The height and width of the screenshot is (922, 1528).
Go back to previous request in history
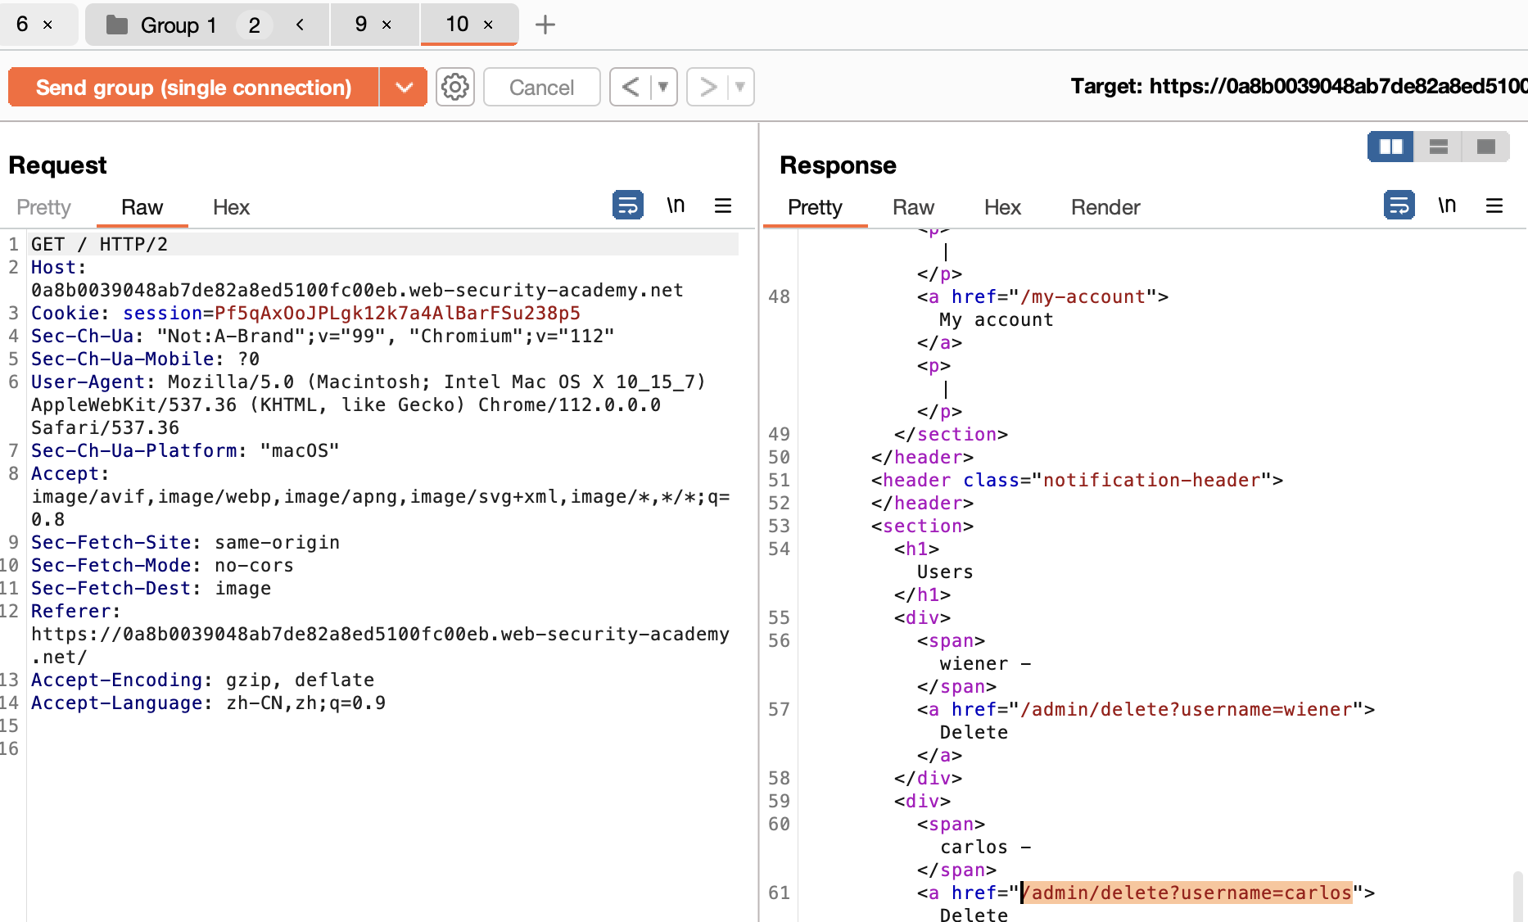[x=631, y=87]
